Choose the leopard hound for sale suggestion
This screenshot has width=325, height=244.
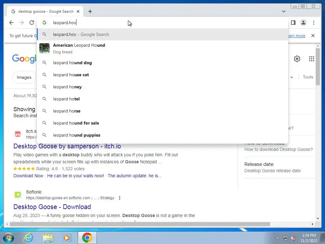pos(162,123)
